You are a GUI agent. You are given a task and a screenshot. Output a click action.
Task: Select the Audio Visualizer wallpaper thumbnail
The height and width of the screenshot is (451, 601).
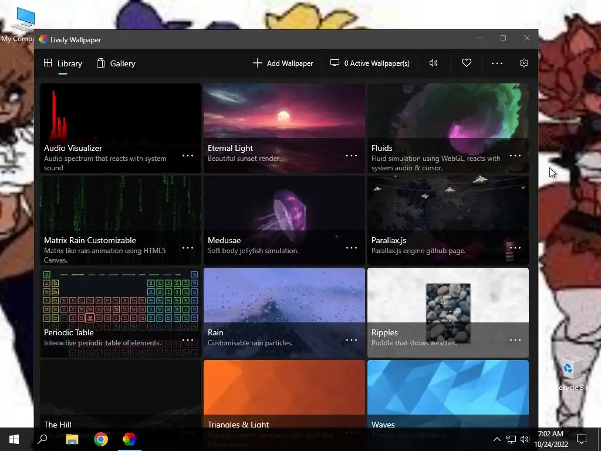tap(120, 128)
